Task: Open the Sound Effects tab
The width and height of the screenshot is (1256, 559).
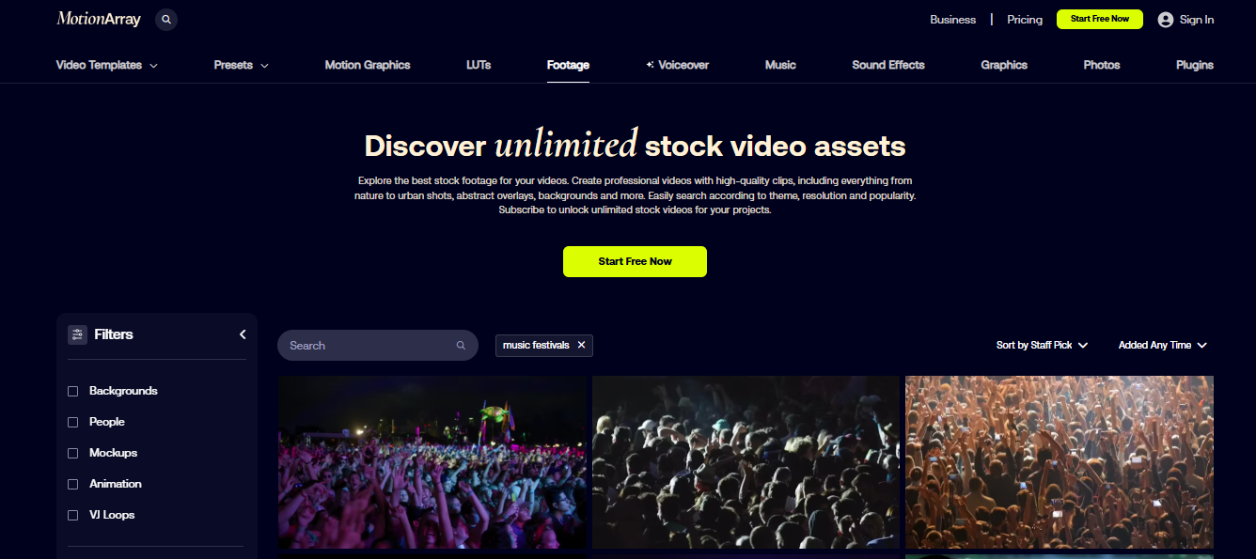Action: tap(888, 65)
